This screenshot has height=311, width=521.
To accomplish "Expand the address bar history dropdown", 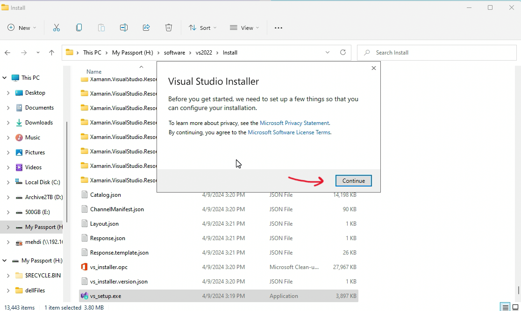I will 327,52.
